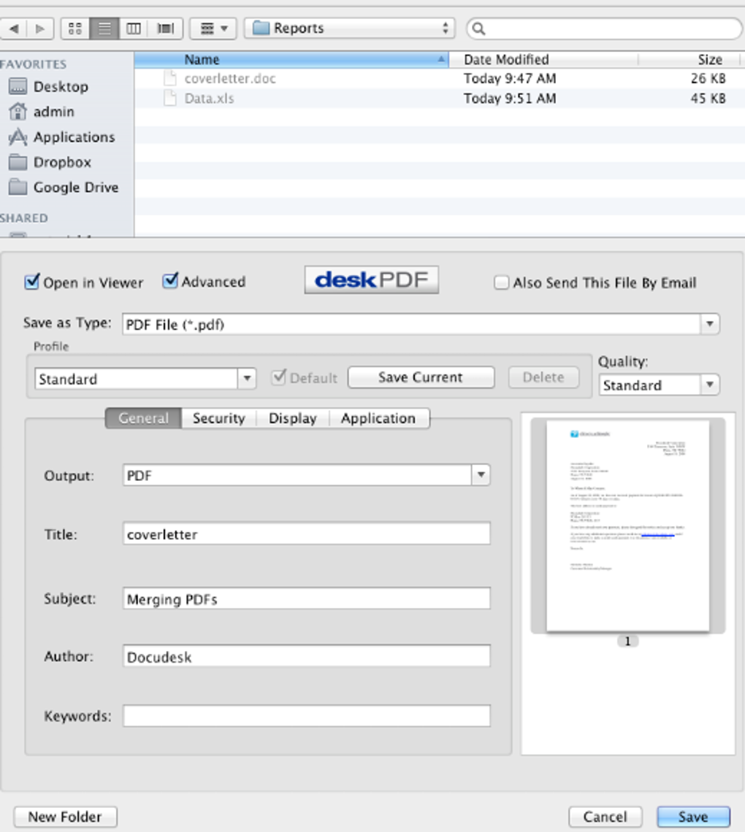The image size is (745, 832).
Task: Uncheck the Open in Viewer checkbox
Action: coord(32,282)
